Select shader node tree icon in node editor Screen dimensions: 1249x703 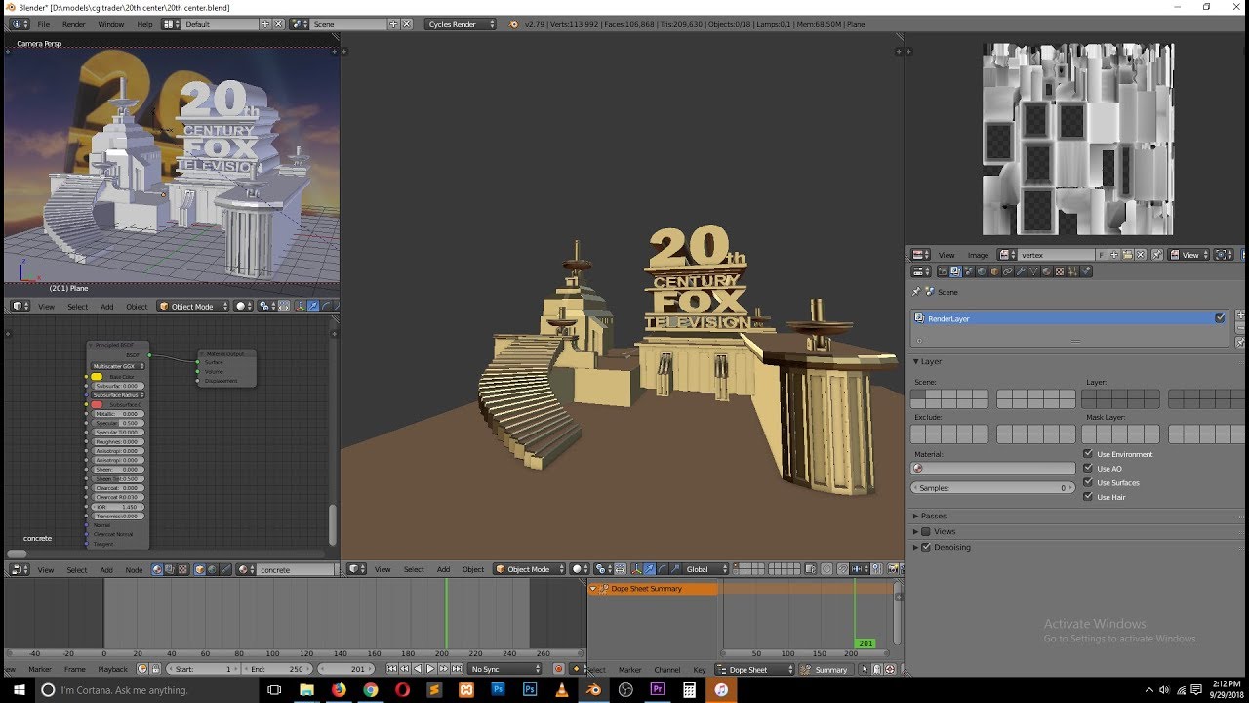[x=157, y=569]
